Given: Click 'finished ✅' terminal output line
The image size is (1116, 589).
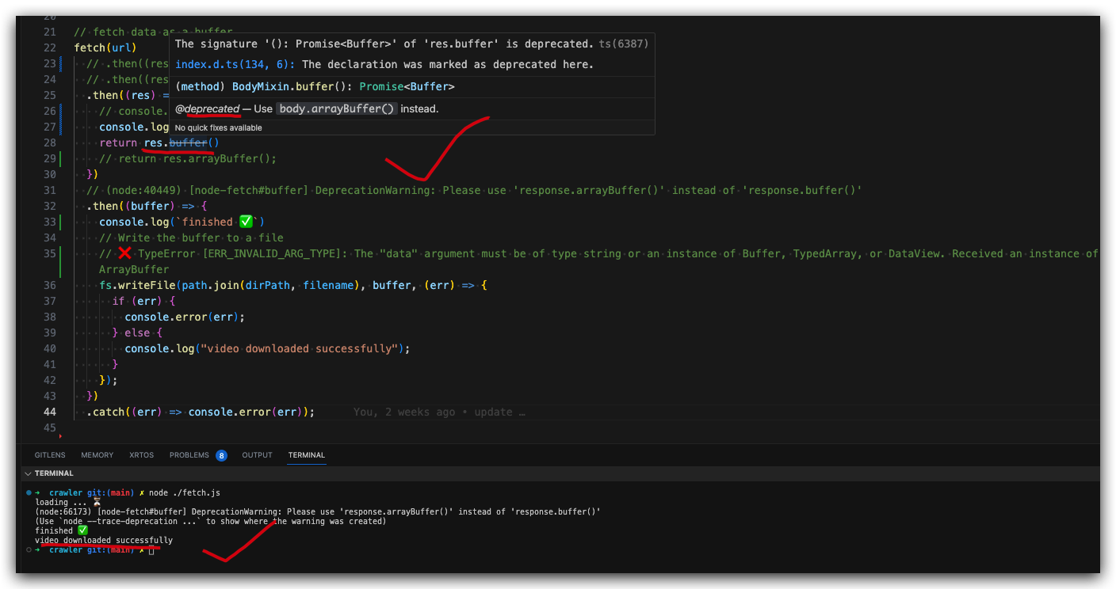Looking at the screenshot, I should (x=62, y=530).
